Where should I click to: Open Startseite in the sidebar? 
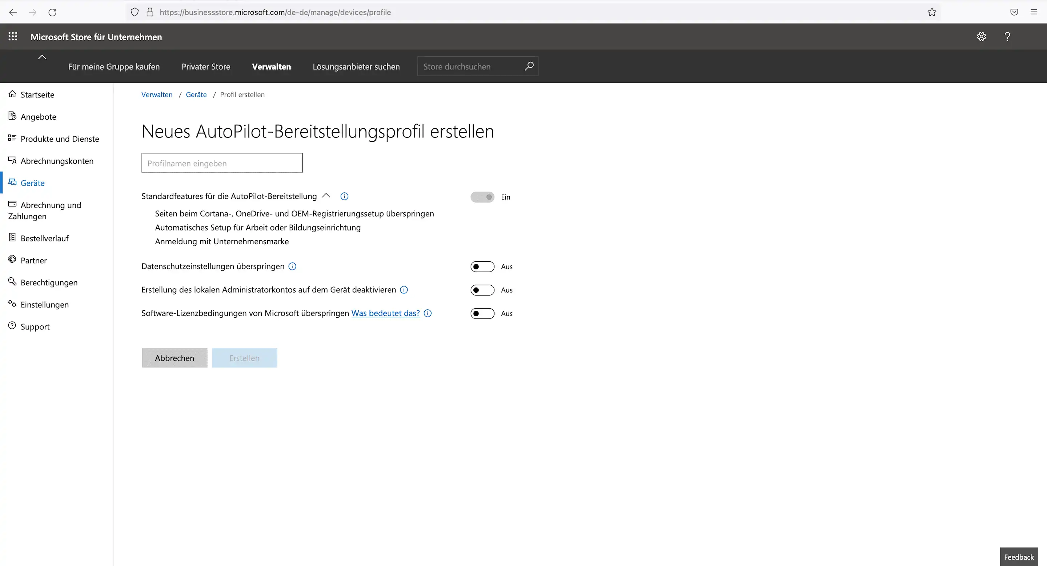(x=37, y=95)
